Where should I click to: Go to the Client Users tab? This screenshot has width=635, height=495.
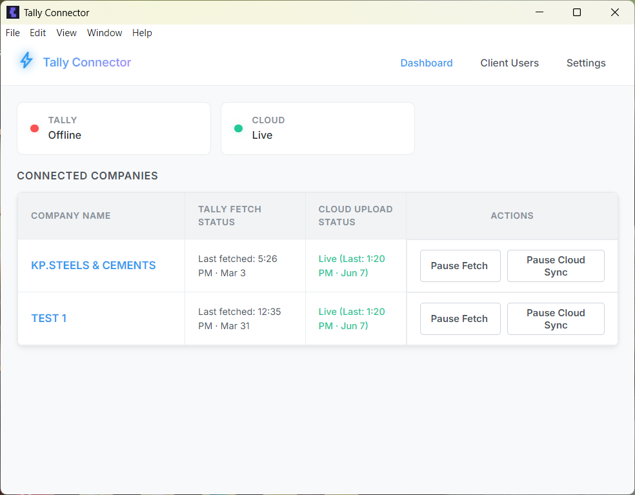coord(509,63)
